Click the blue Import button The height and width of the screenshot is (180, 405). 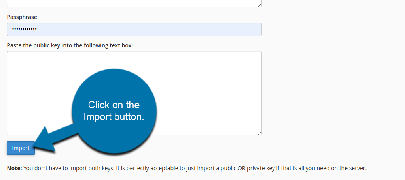(x=21, y=148)
